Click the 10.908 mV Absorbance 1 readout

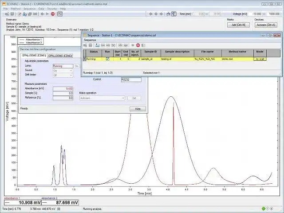point(23,203)
